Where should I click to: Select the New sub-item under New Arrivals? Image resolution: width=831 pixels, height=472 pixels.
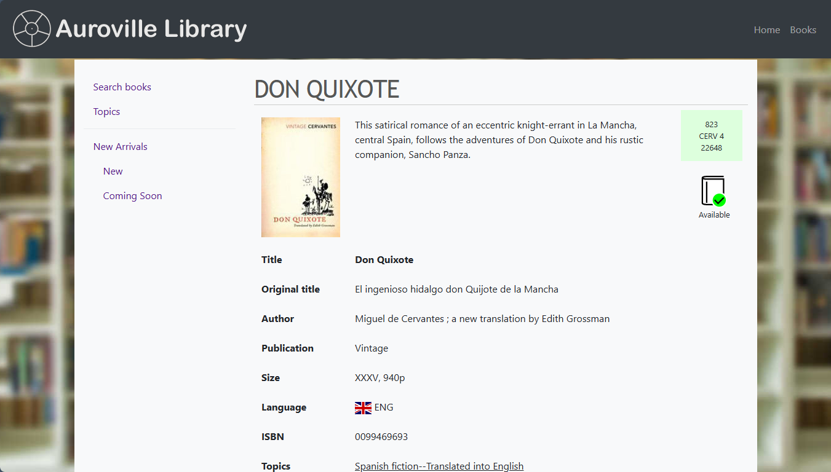(x=113, y=171)
